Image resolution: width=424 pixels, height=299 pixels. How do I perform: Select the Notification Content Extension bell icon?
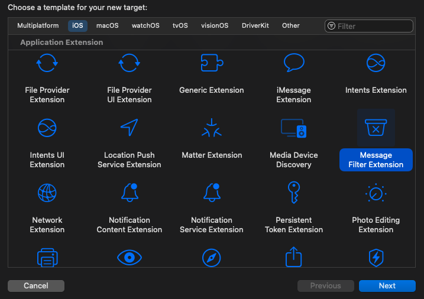(130, 193)
